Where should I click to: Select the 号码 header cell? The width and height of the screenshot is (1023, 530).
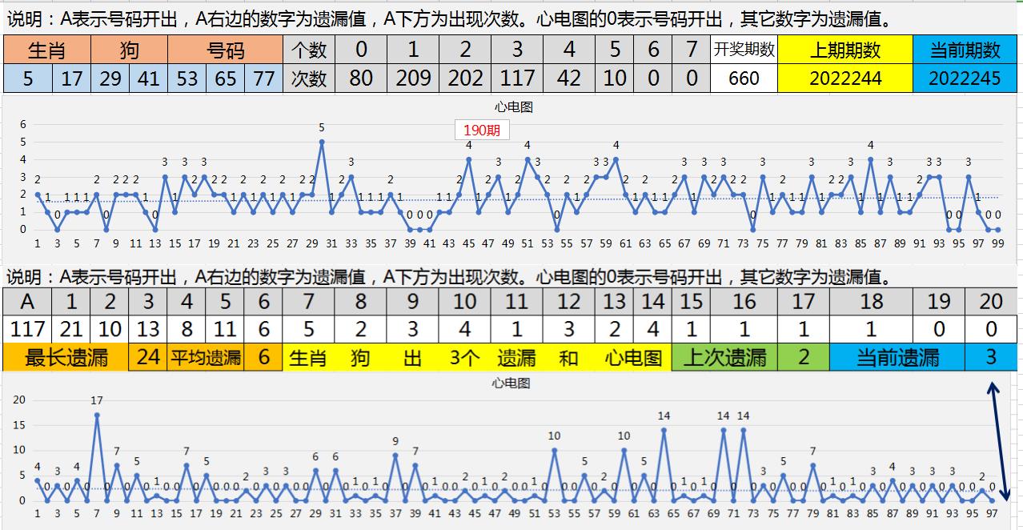(225, 50)
